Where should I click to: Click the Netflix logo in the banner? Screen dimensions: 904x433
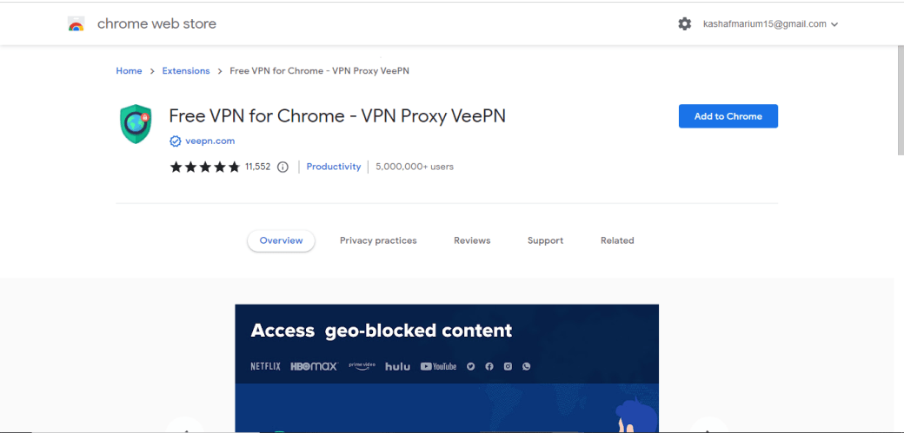click(x=266, y=366)
